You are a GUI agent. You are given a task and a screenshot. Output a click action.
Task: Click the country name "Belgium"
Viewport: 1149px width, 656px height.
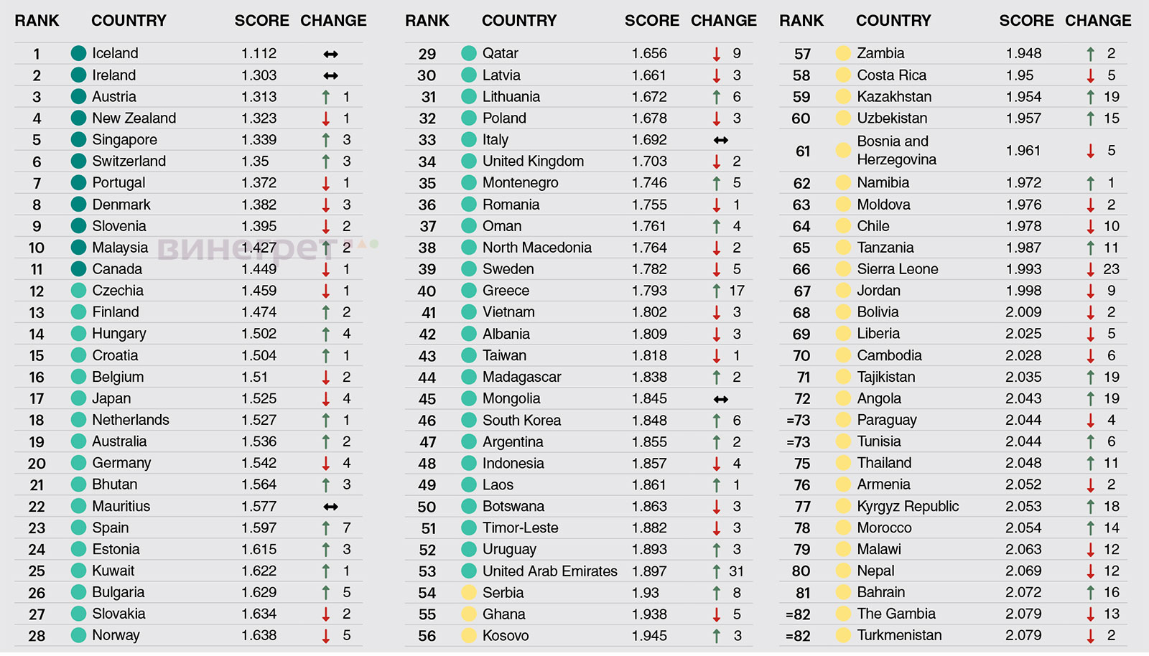click(118, 377)
